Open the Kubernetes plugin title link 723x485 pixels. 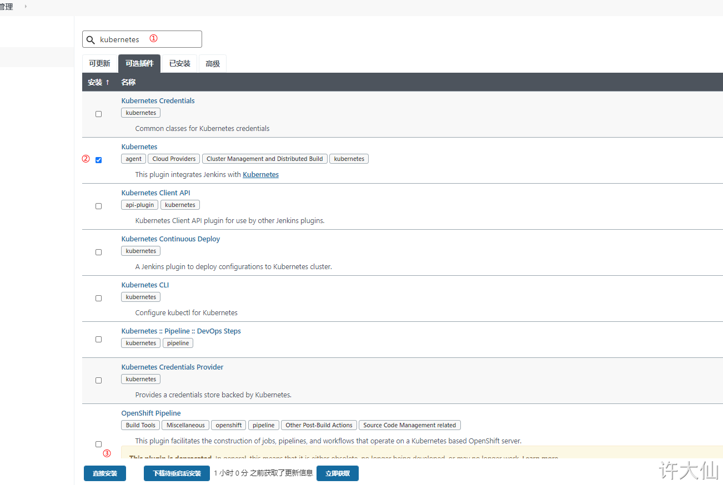tap(139, 147)
